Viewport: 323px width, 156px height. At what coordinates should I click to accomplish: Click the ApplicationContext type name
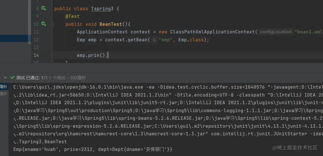(x=102, y=32)
